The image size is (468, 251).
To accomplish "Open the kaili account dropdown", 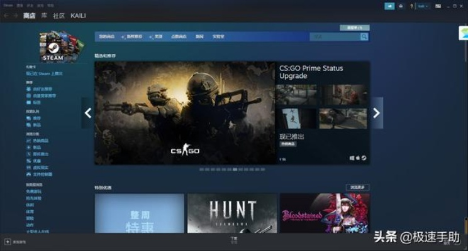I will [423, 6].
